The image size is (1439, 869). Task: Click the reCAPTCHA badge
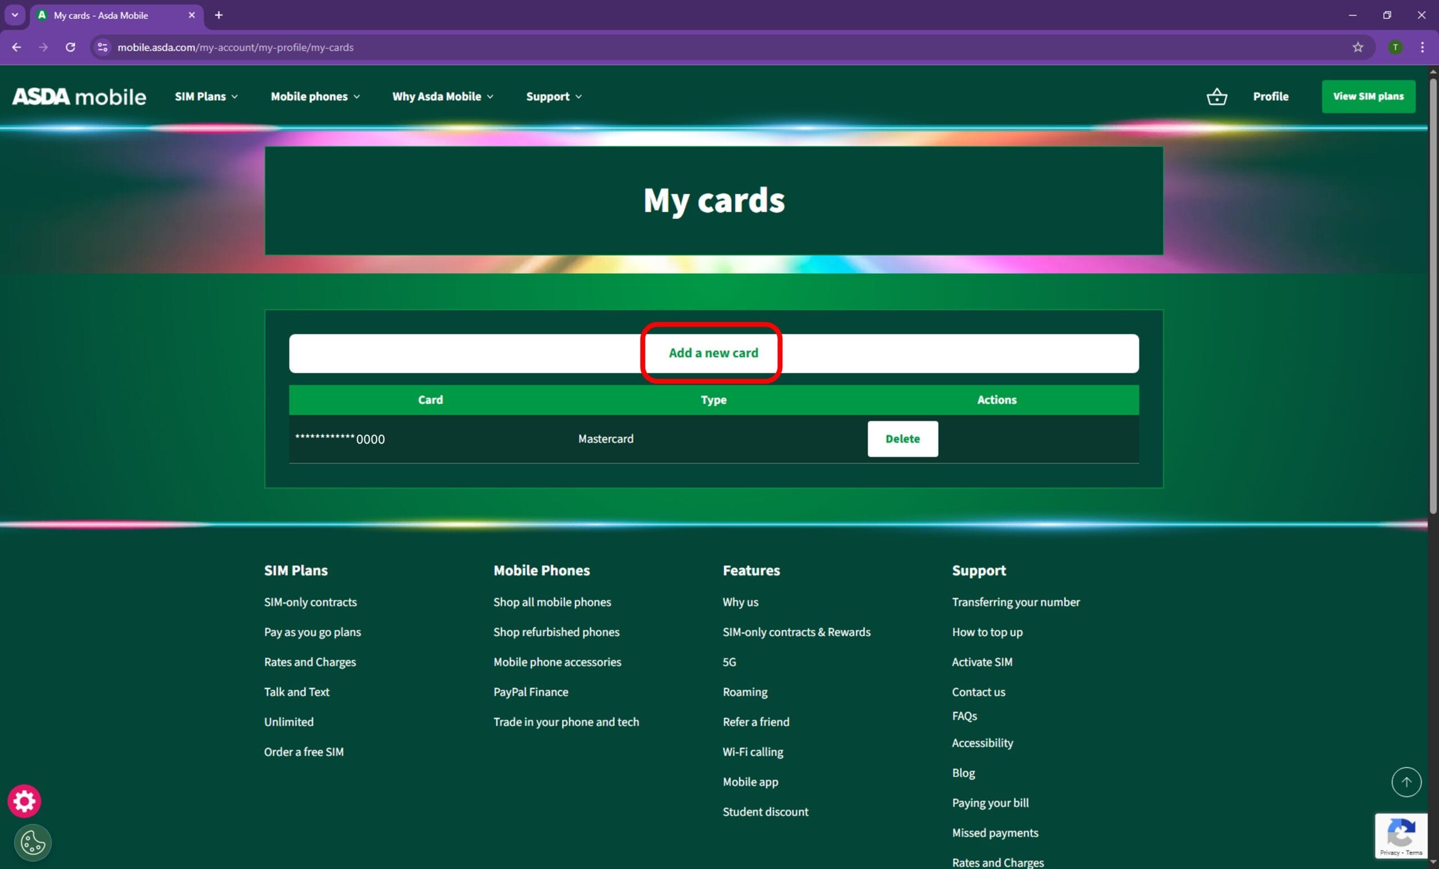click(1401, 836)
